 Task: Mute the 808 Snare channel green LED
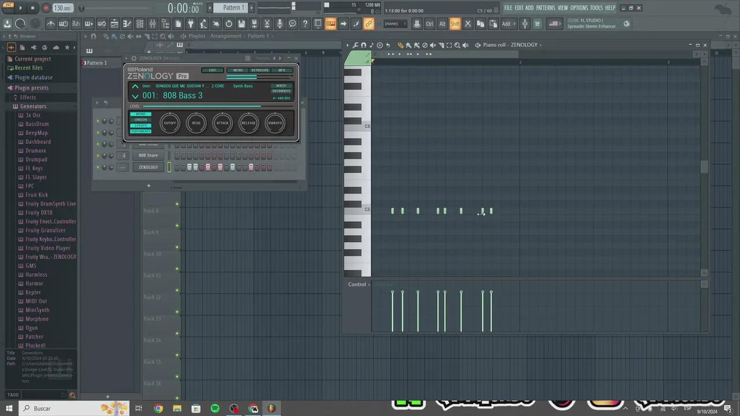(x=98, y=155)
